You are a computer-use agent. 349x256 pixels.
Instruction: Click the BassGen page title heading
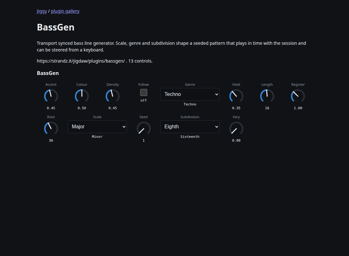click(56, 27)
